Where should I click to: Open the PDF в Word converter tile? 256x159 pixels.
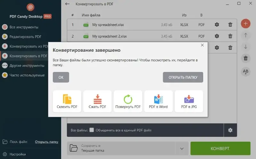pos(158,101)
